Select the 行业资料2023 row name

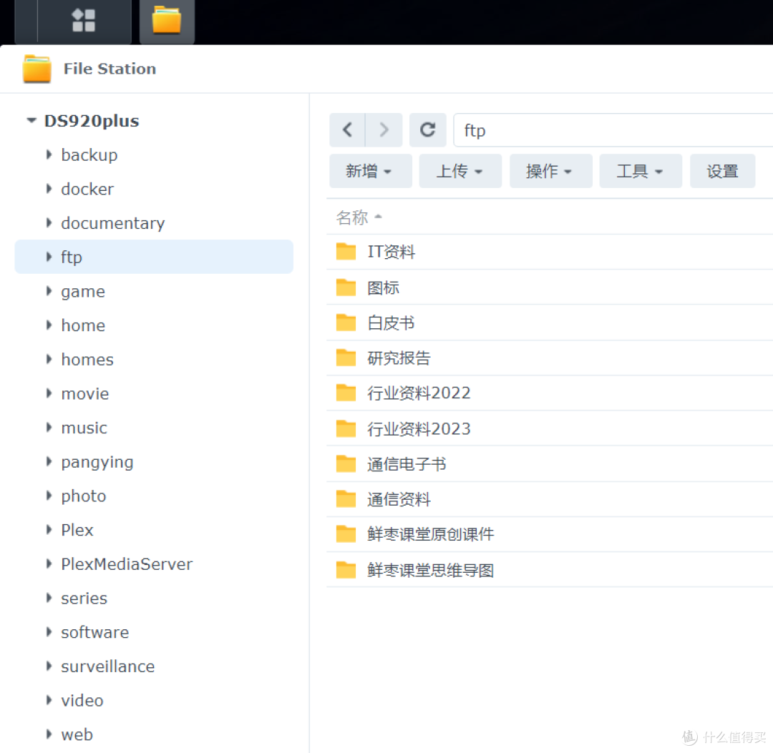419,429
